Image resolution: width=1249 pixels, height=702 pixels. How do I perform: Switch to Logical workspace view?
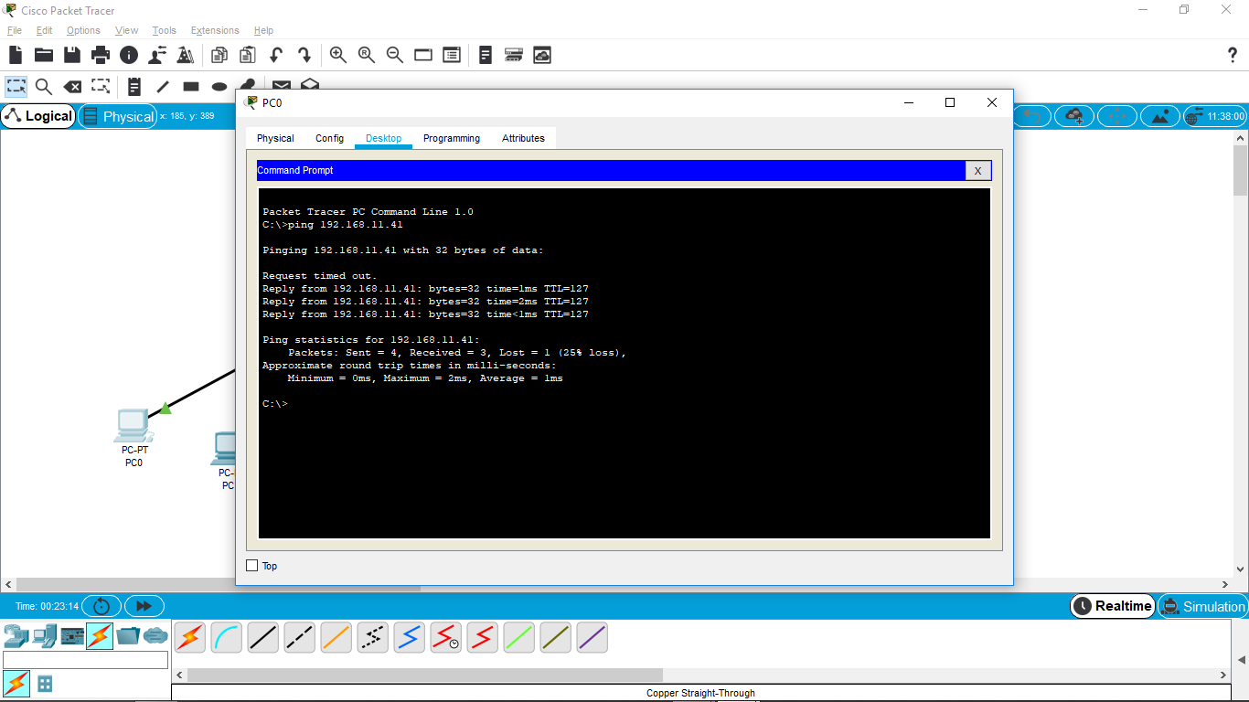point(38,116)
